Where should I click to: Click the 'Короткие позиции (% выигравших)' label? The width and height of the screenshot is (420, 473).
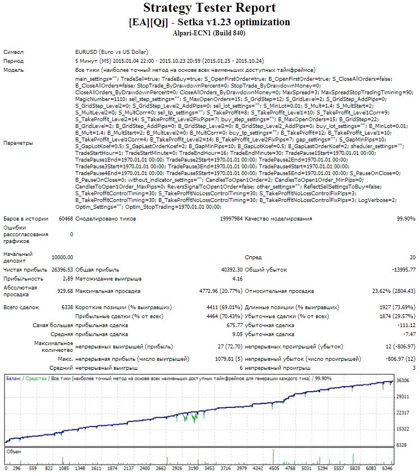[x=123, y=307]
